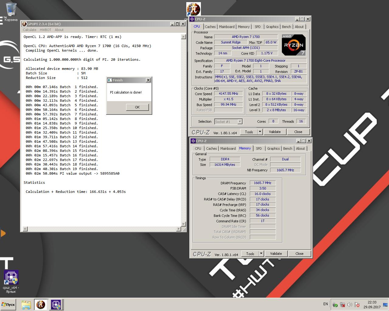
Task: Click the DRAM Frequency 1665.7 MHz field
Action: point(263,183)
